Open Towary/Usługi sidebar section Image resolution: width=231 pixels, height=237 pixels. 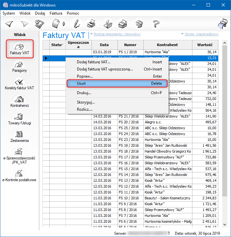[x=20, y=119]
